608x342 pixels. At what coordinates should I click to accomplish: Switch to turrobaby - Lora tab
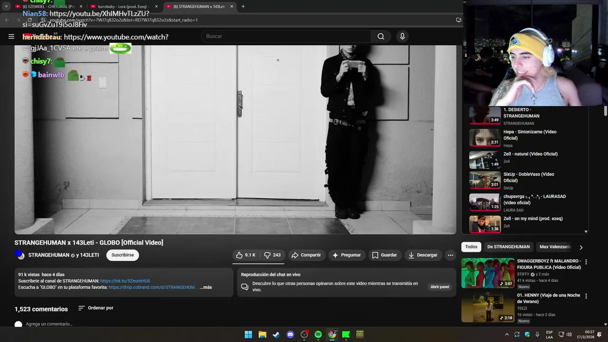click(x=123, y=7)
